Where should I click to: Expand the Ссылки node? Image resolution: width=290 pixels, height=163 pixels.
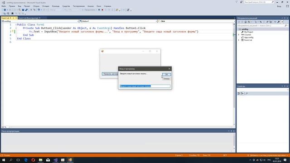[x=239, y=34]
